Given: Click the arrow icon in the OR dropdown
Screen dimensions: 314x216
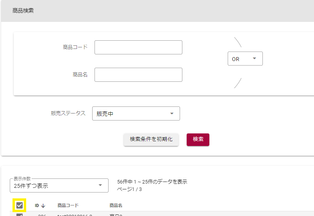Looking at the screenshot, I should (255, 59).
